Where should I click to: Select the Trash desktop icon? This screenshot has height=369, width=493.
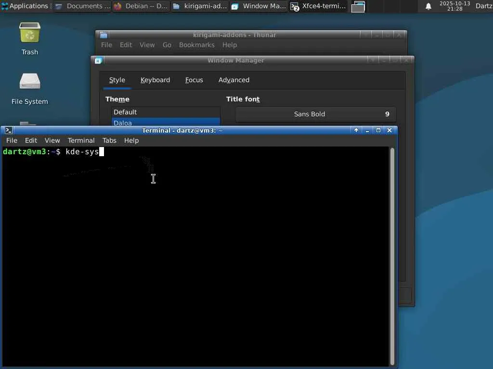coord(29,39)
